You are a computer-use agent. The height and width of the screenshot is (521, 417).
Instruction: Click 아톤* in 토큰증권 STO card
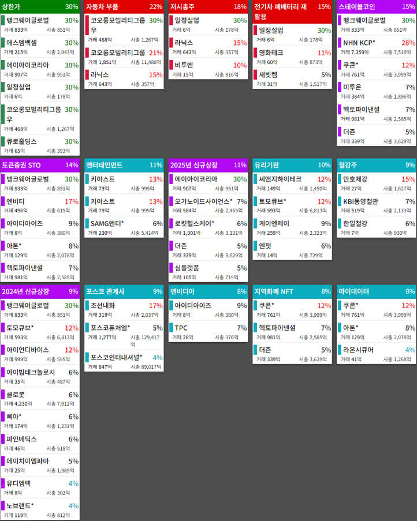click(40, 250)
